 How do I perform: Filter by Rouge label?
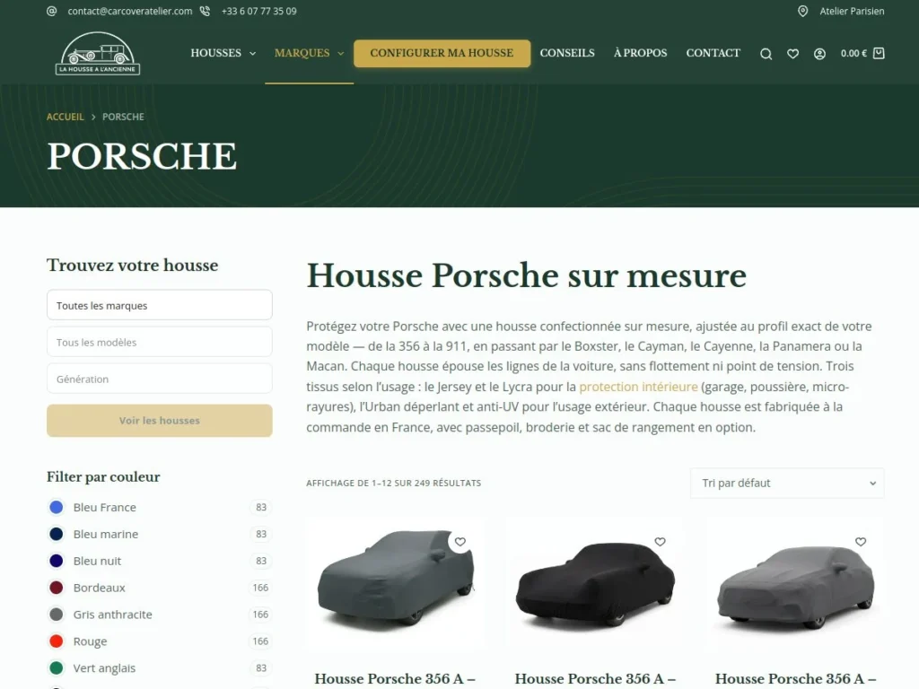(90, 641)
